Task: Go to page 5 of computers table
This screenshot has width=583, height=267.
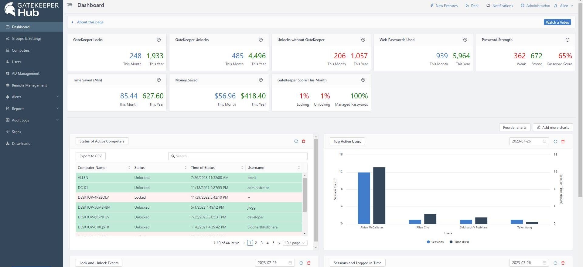Action: (273, 243)
